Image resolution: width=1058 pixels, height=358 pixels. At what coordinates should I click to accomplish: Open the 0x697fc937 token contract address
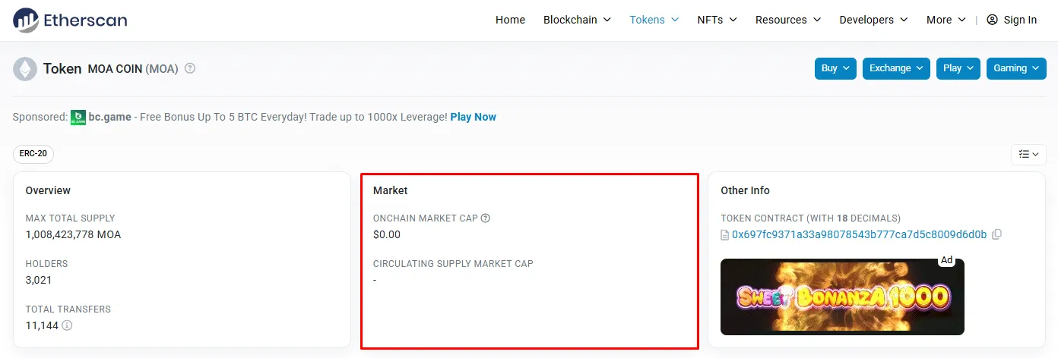[x=859, y=234]
